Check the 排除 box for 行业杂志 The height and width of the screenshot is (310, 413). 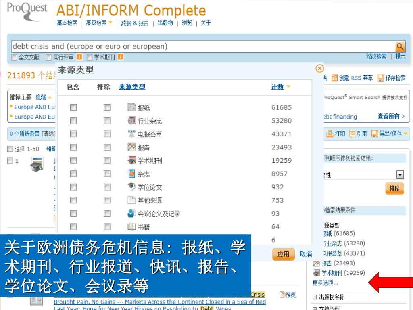tap(107, 121)
